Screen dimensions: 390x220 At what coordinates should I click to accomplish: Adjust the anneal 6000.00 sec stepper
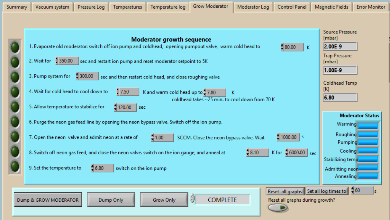pyautogui.click(x=286, y=152)
